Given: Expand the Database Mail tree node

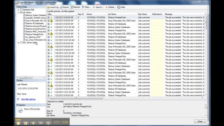Looking at the screenshot, I should tap(18, 10).
